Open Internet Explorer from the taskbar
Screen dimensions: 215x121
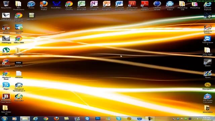pyautogui.click(x=35, y=119)
